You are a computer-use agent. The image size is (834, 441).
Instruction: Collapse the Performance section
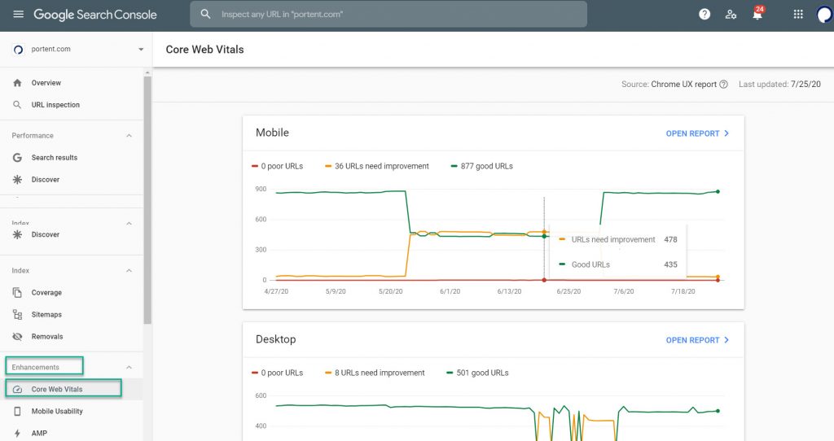(x=129, y=136)
